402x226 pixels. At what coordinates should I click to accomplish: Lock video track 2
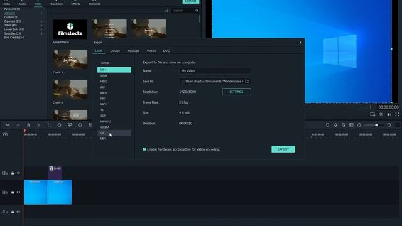13,173
